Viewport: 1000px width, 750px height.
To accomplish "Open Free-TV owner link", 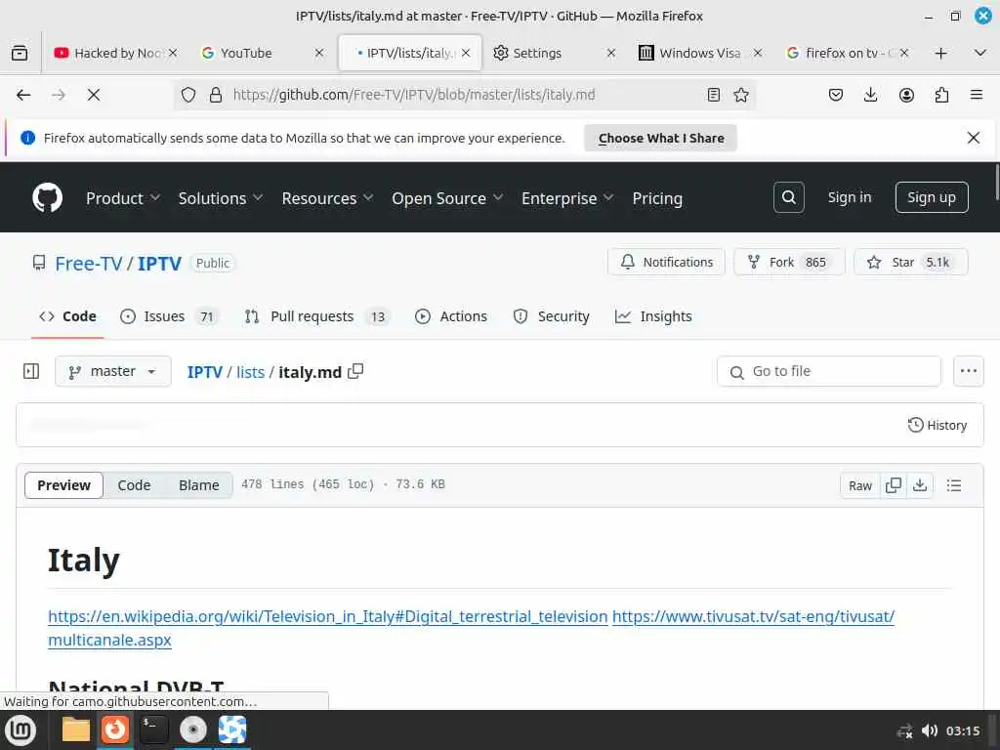I will coord(89,264).
